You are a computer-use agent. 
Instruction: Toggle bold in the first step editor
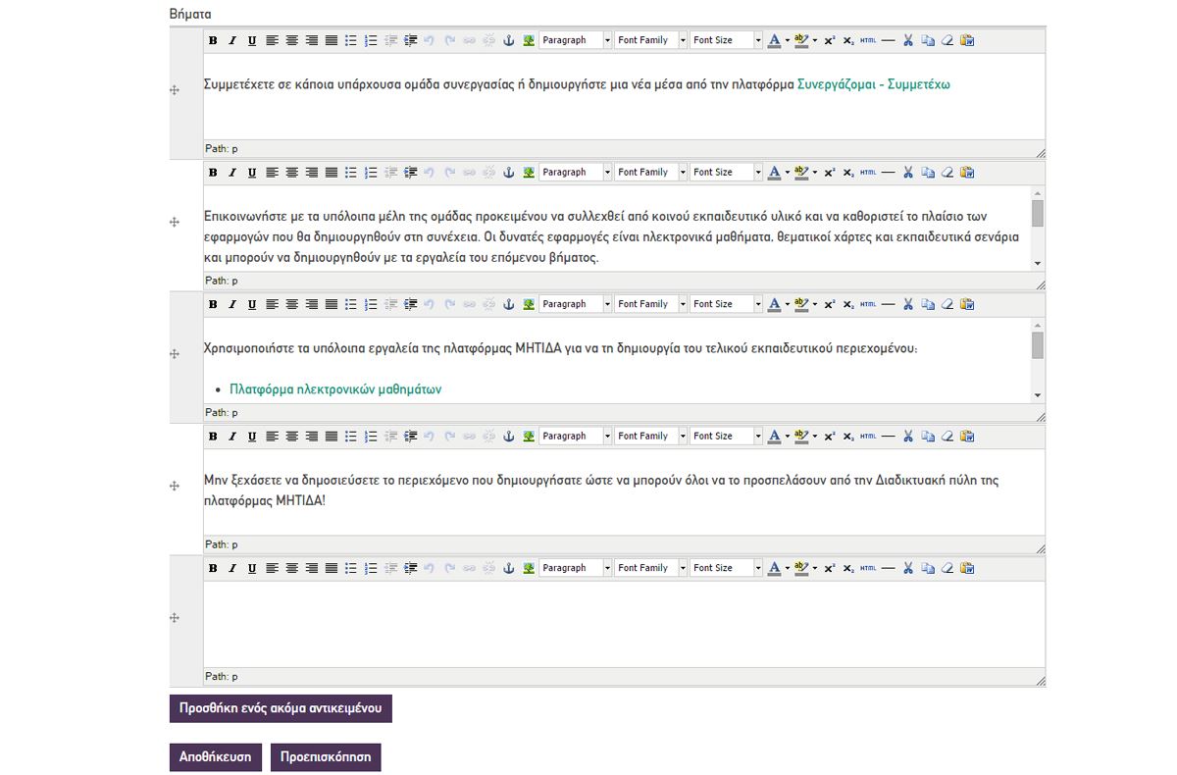click(213, 40)
